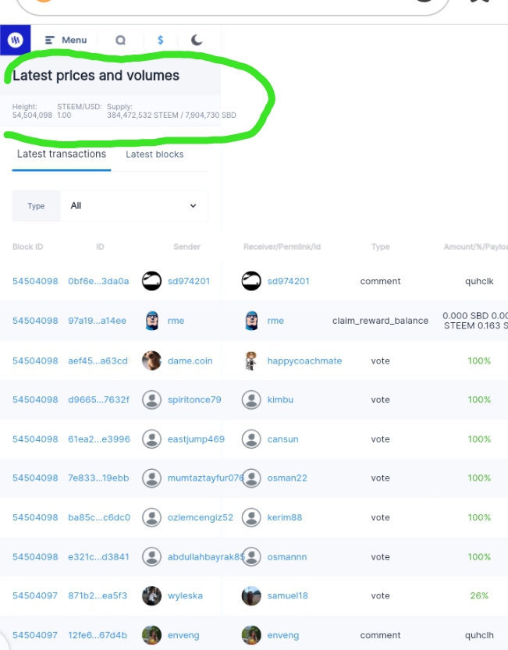Open the Menu hamburger button
Image resolution: width=508 pixels, height=650 pixels.
66,41
